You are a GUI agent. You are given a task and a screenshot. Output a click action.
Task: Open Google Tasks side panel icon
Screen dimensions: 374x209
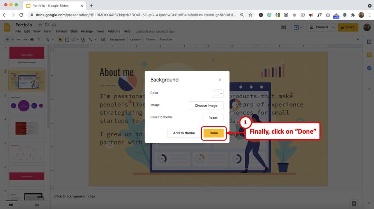tap(369, 68)
